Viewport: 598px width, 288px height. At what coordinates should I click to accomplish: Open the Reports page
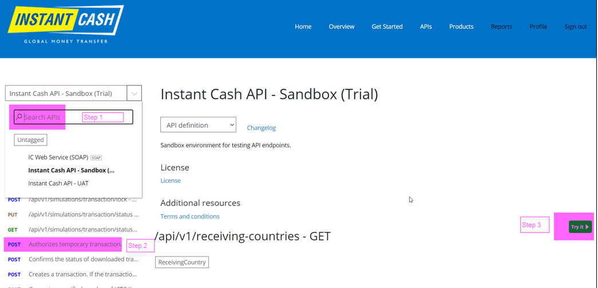coord(501,26)
